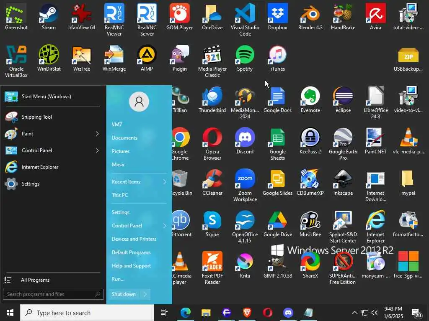429x321 pixels.
Task: Select Internet Explorer in start menu
Action: (x=53, y=167)
